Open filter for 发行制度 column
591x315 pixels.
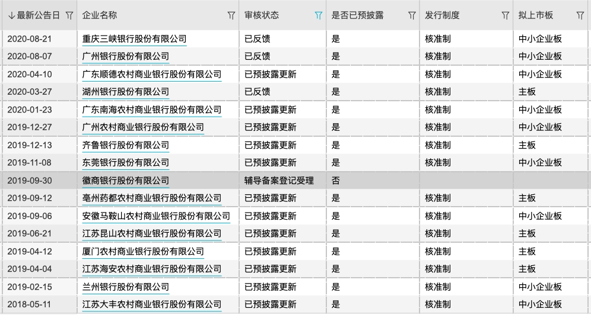506,15
